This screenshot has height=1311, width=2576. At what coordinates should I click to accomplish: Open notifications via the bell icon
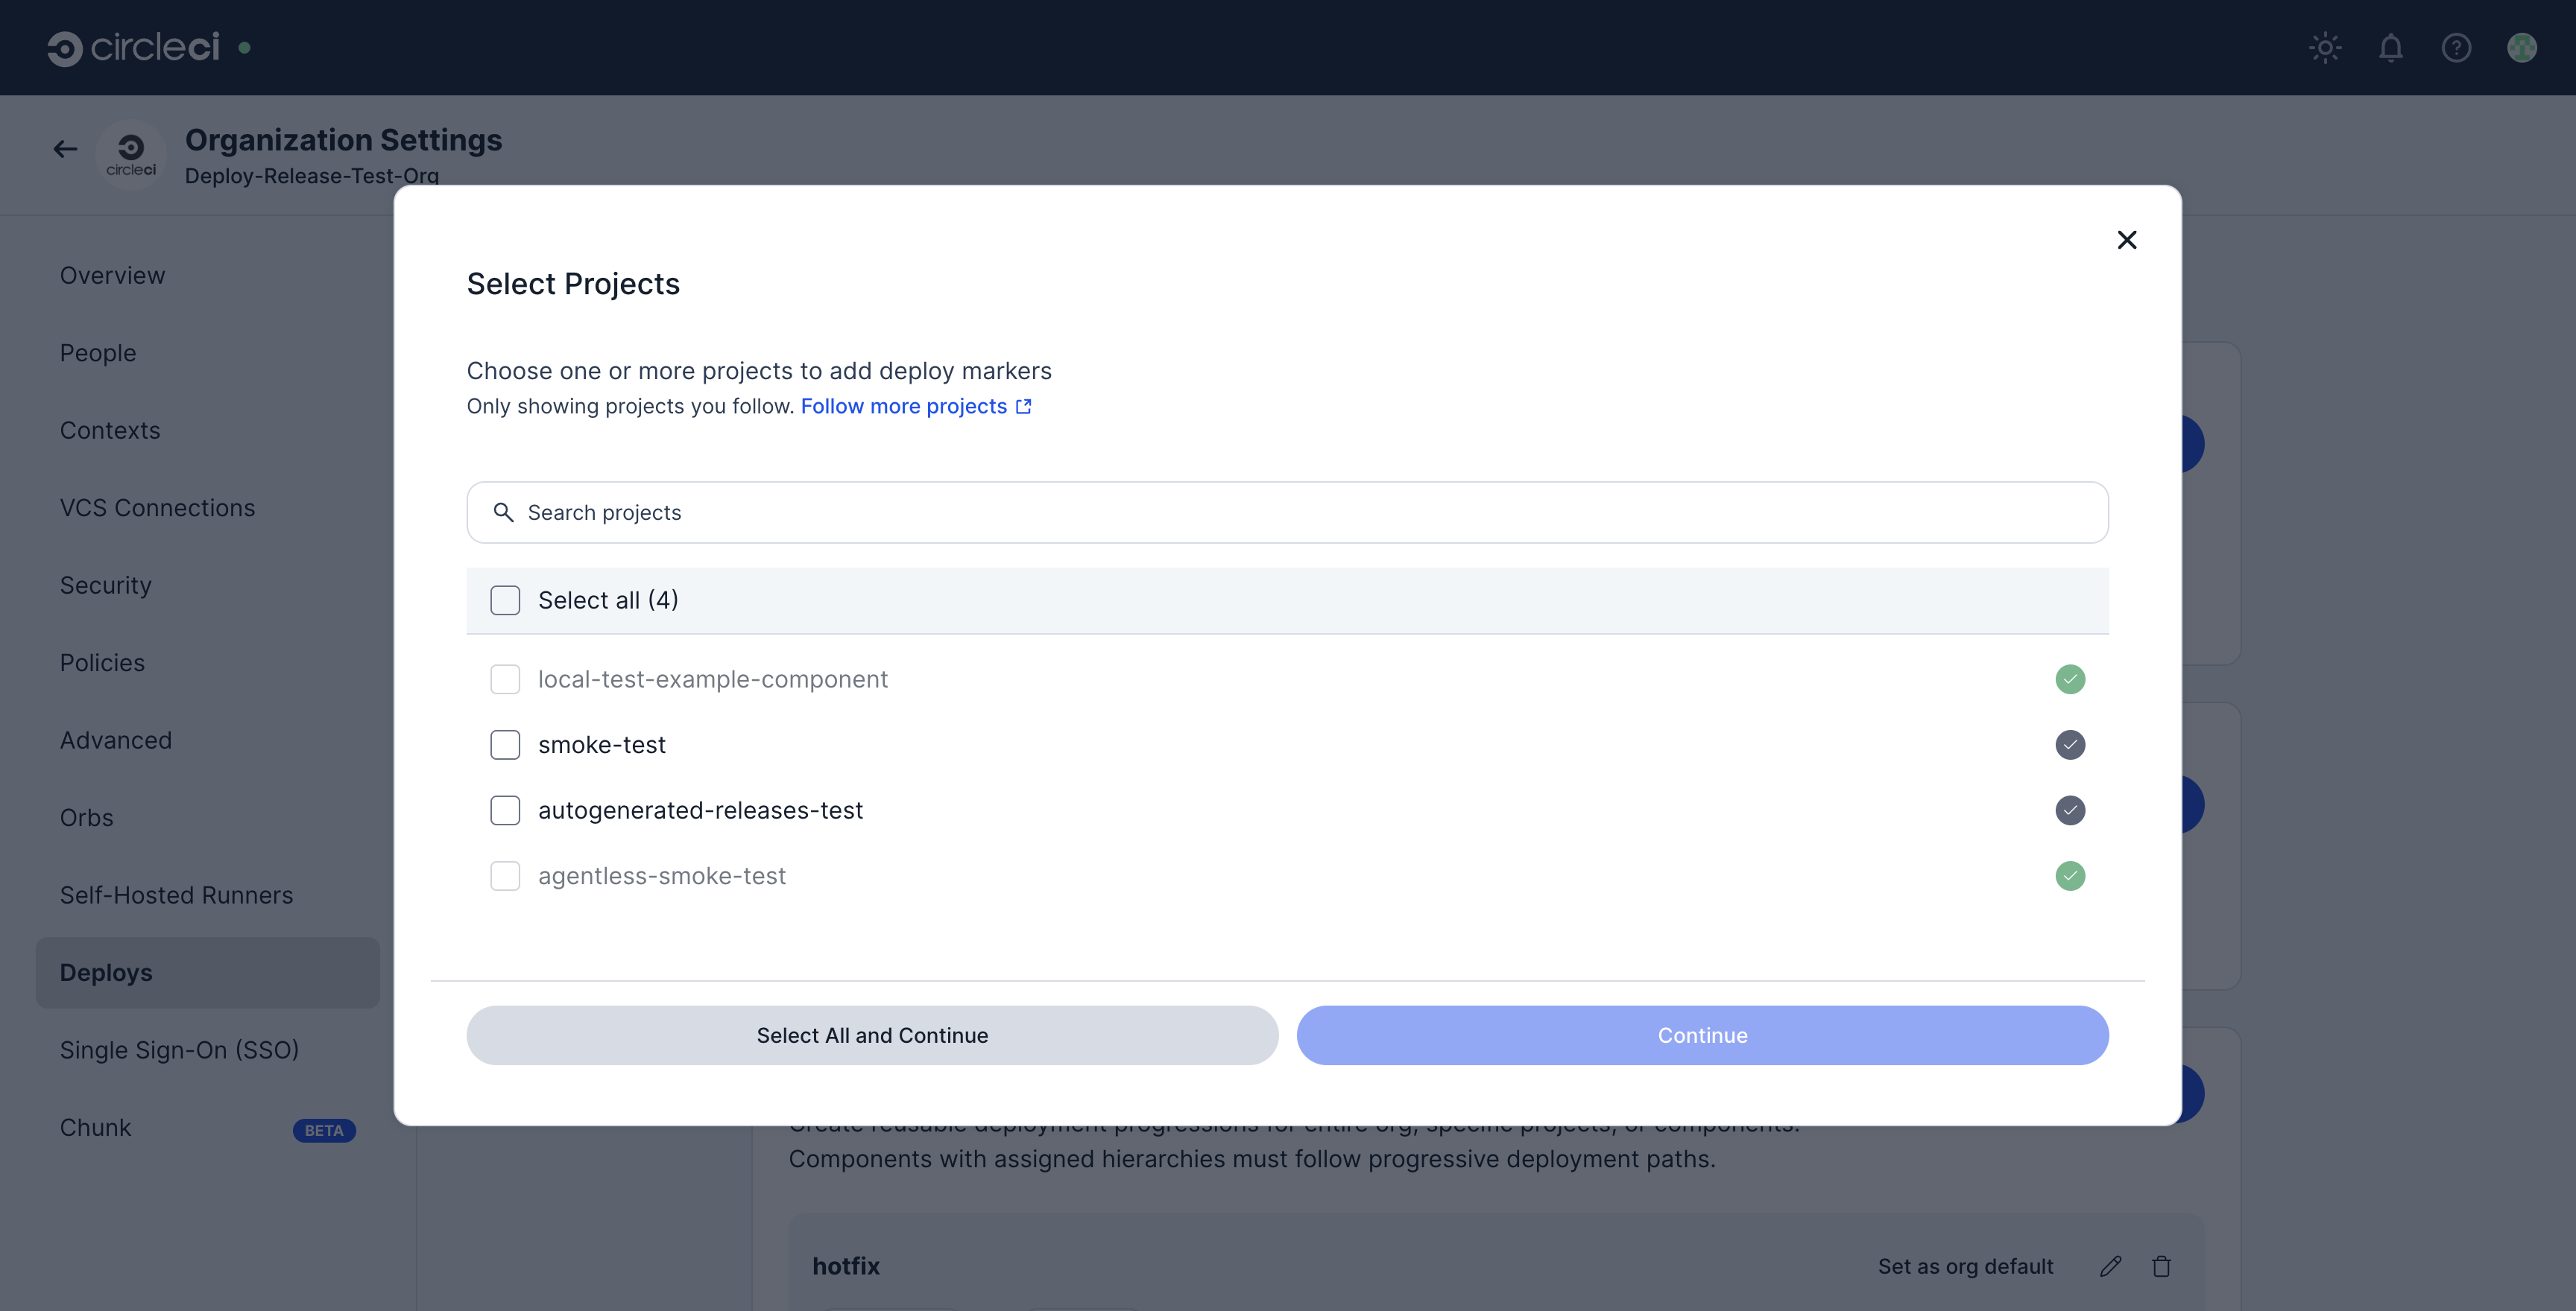(x=2391, y=47)
